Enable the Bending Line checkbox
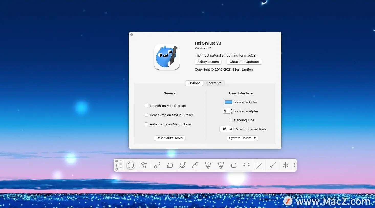Image resolution: width=375 pixels, height=208 pixels. 231,120
